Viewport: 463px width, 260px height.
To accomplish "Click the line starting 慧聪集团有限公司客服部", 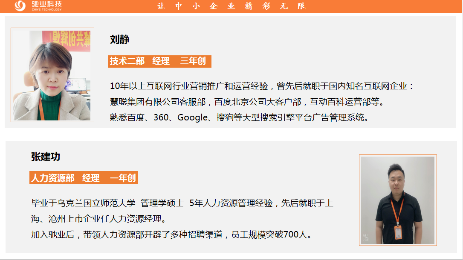I will pyautogui.click(x=247, y=102).
